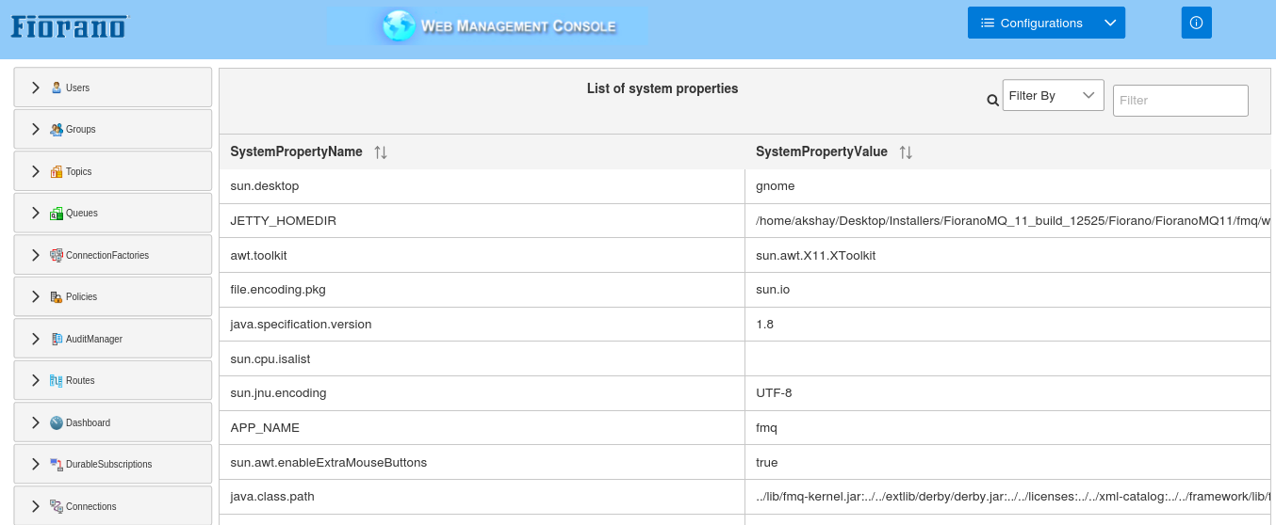Viewport: 1276px width, 525px height.
Task: Sort by SystemPropertyName arrows icon
Action: pyautogui.click(x=381, y=151)
